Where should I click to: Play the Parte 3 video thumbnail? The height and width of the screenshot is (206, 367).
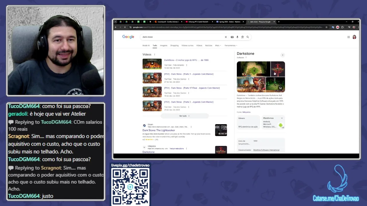click(x=152, y=106)
